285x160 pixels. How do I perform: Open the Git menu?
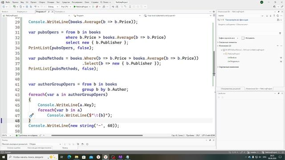(x=27, y=2)
